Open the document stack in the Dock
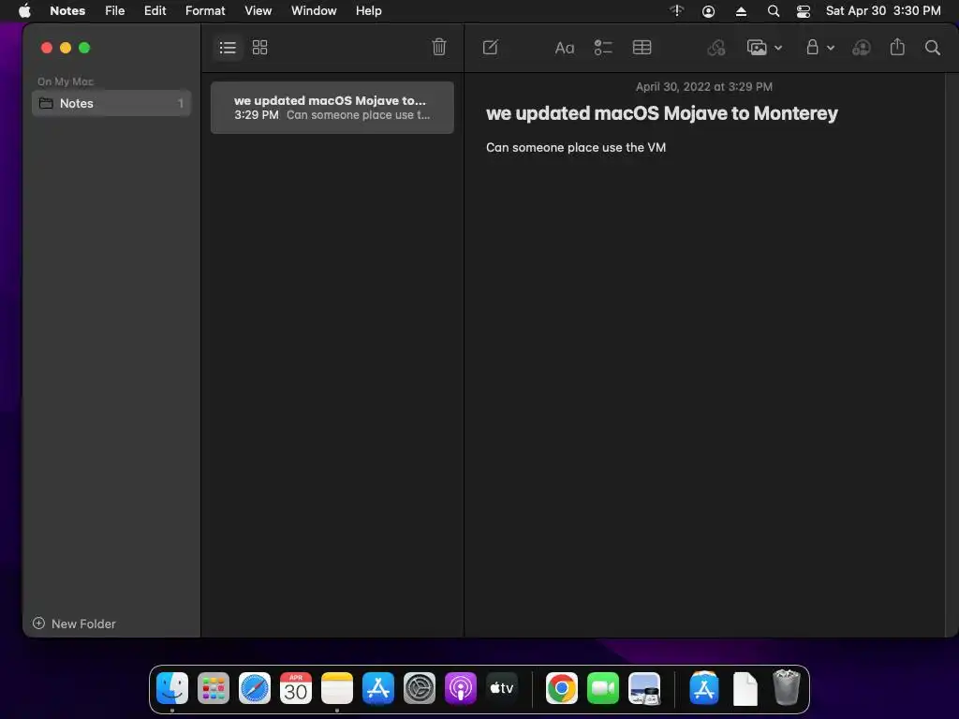This screenshot has height=719, width=959. (x=745, y=688)
